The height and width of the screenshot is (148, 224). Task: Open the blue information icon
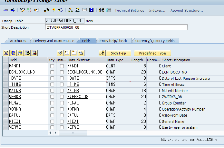pos(91,10)
